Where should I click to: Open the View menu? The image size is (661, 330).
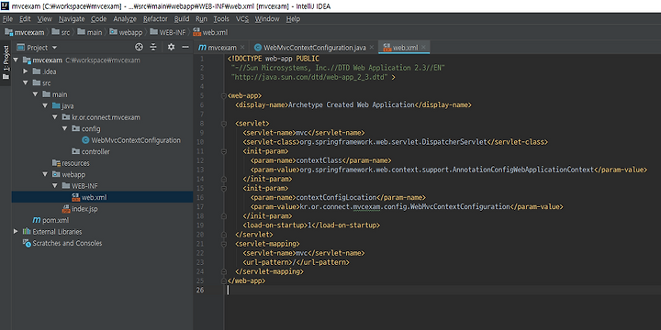45,19
